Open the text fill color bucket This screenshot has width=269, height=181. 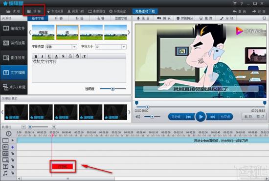tap(77, 56)
